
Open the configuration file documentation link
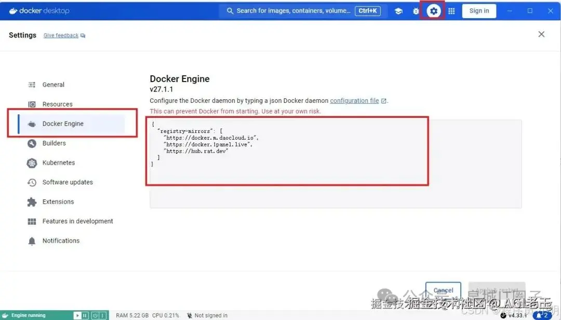(x=354, y=101)
